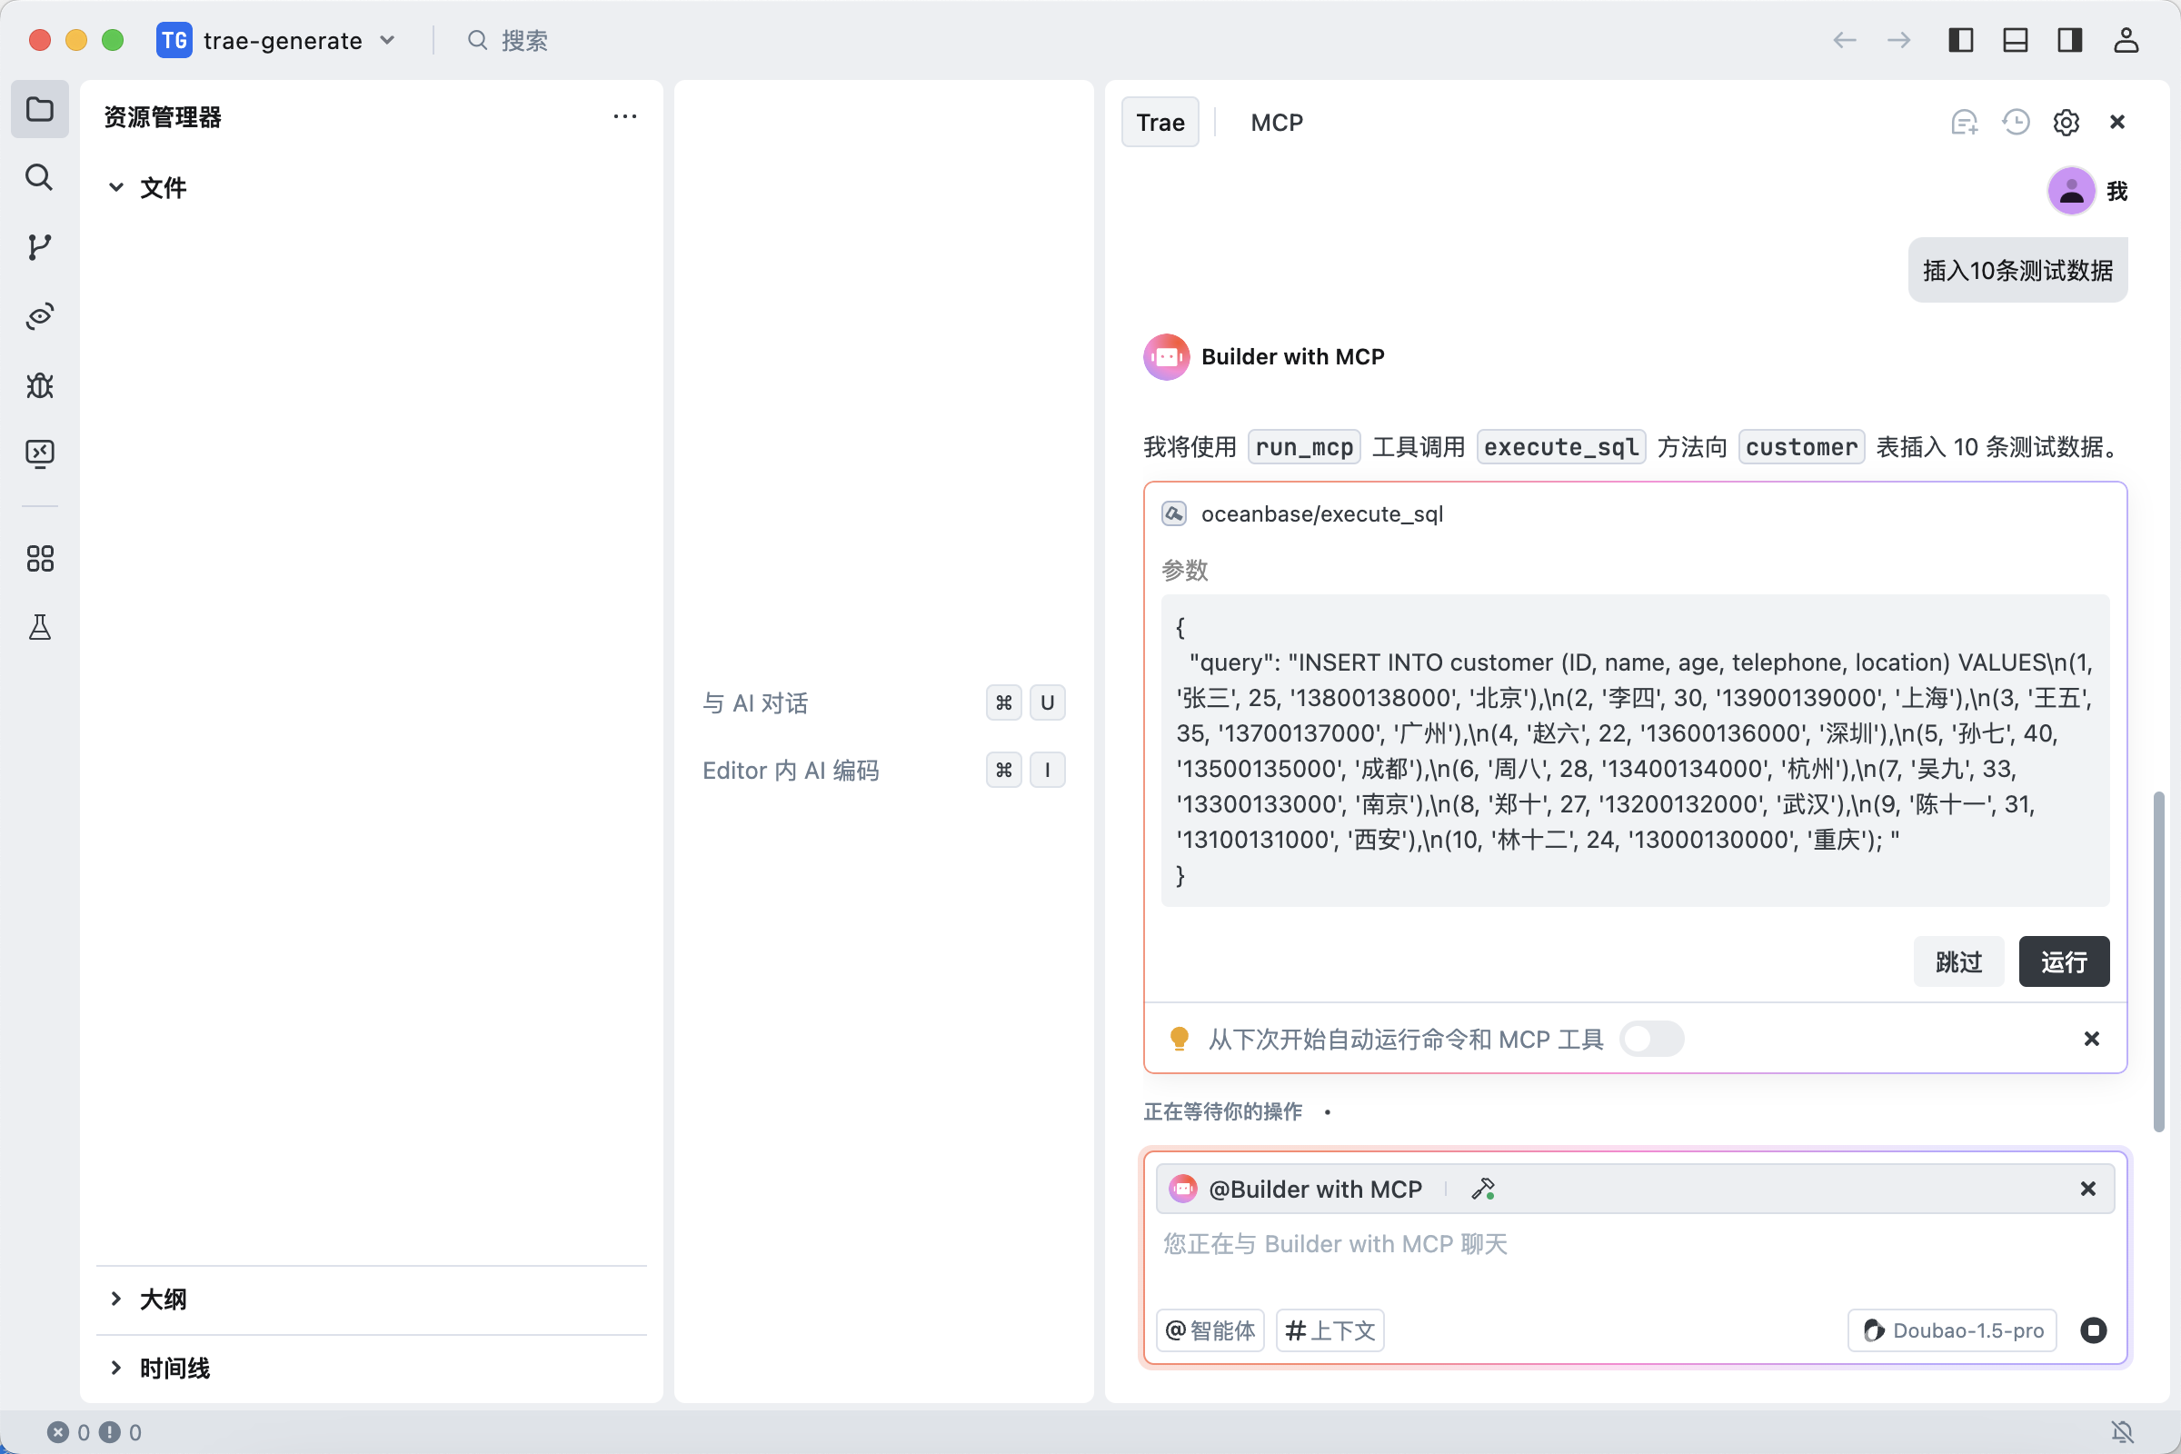Click the testing flask icon in sidebar
Screen dimensions: 2181x1454
39,628
